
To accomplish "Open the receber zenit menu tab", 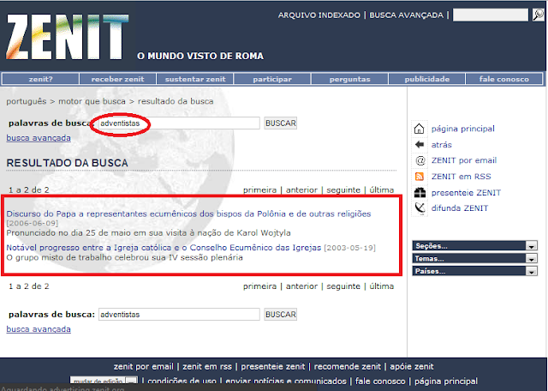I will tap(117, 79).
